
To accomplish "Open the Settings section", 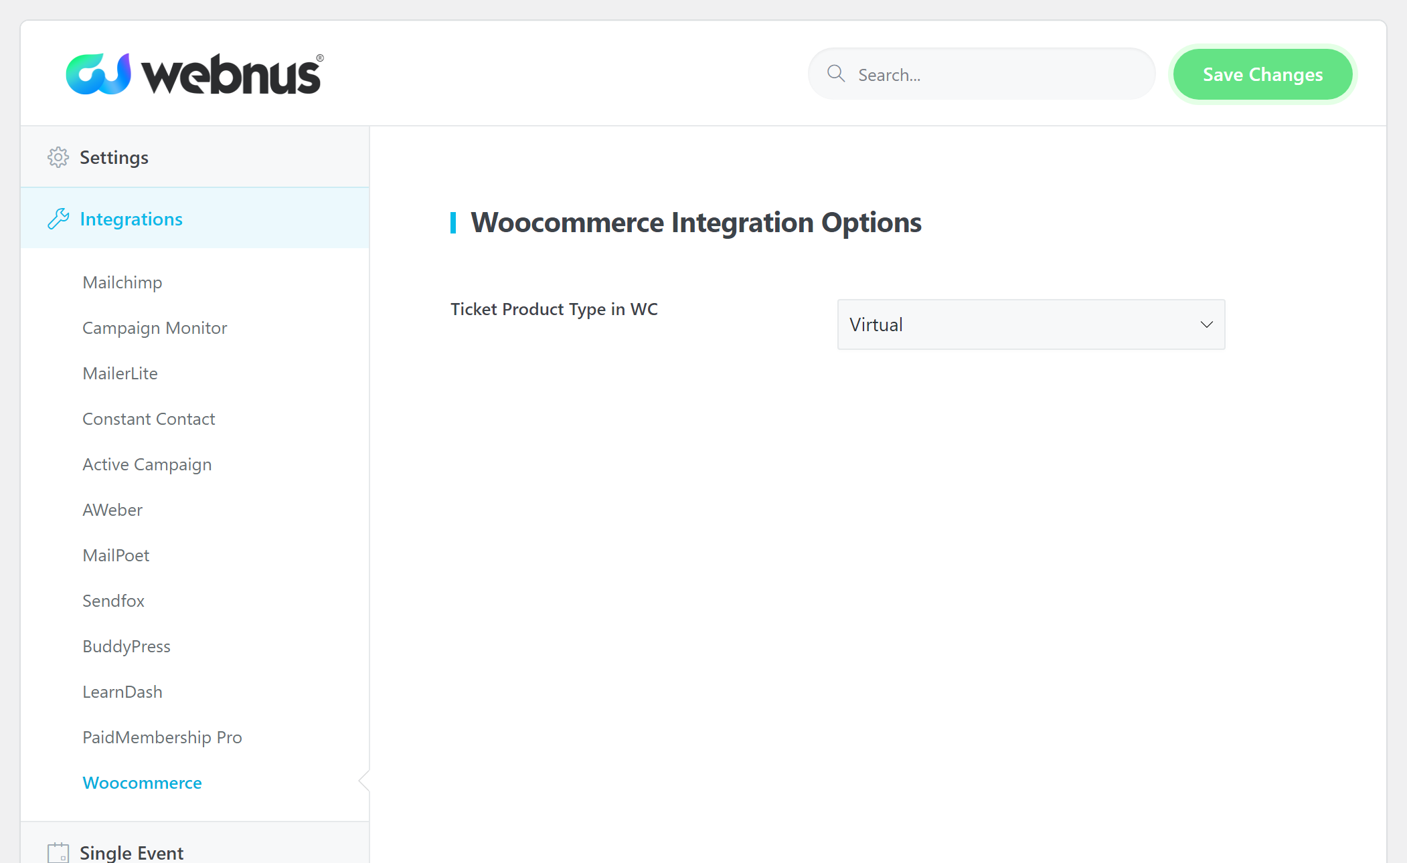I will point(195,157).
